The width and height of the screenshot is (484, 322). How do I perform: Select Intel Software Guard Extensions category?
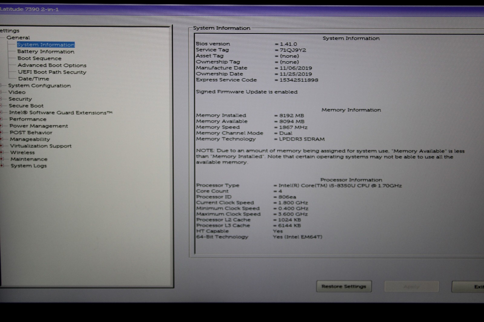click(60, 113)
